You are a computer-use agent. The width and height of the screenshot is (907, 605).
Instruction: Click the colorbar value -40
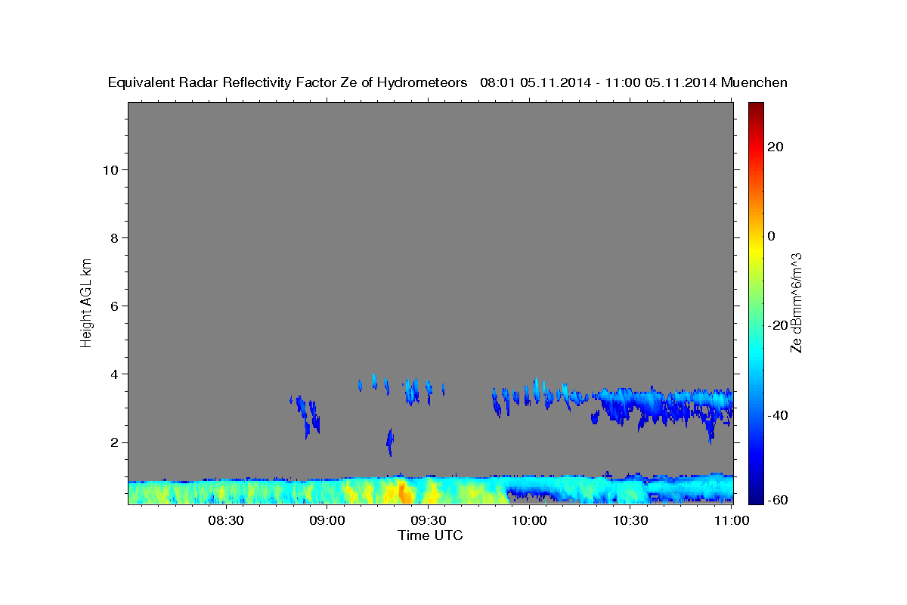point(776,414)
